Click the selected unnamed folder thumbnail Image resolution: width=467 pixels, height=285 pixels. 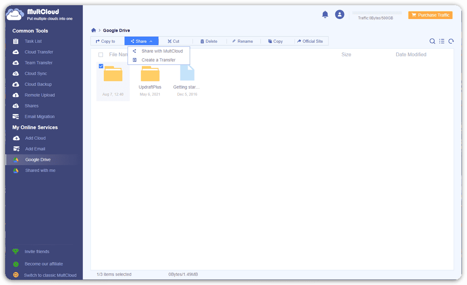113,74
